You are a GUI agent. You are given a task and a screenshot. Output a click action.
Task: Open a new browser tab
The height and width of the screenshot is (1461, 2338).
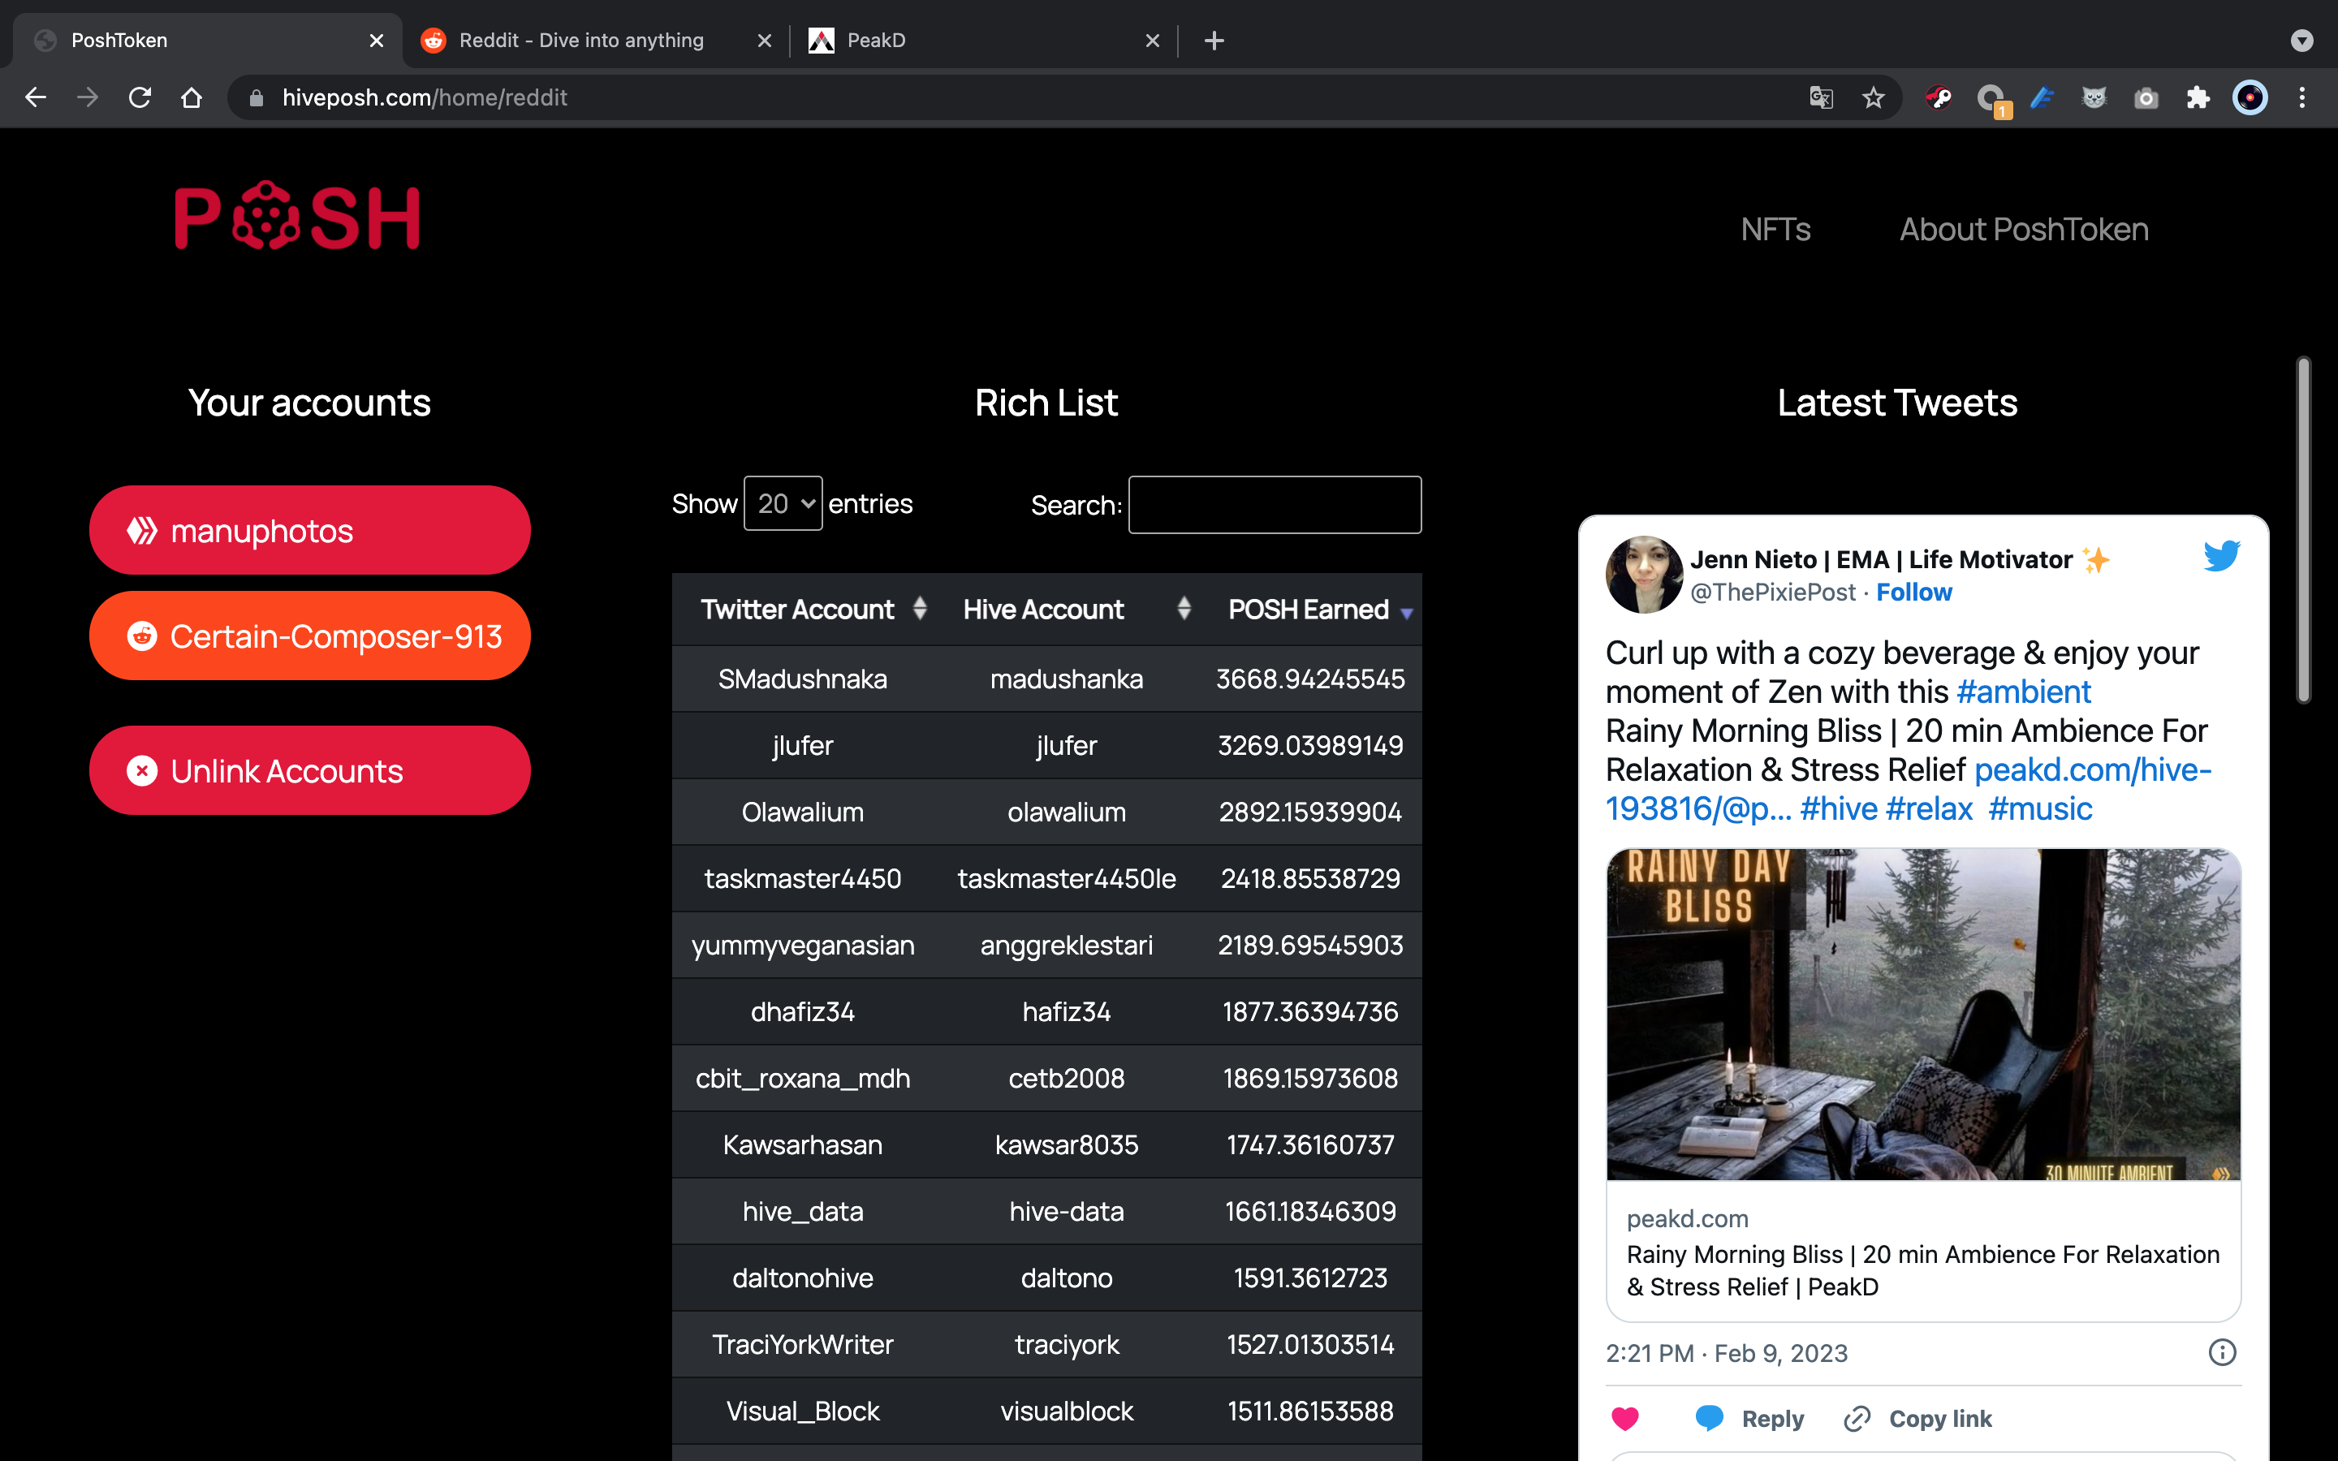click(1214, 41)
